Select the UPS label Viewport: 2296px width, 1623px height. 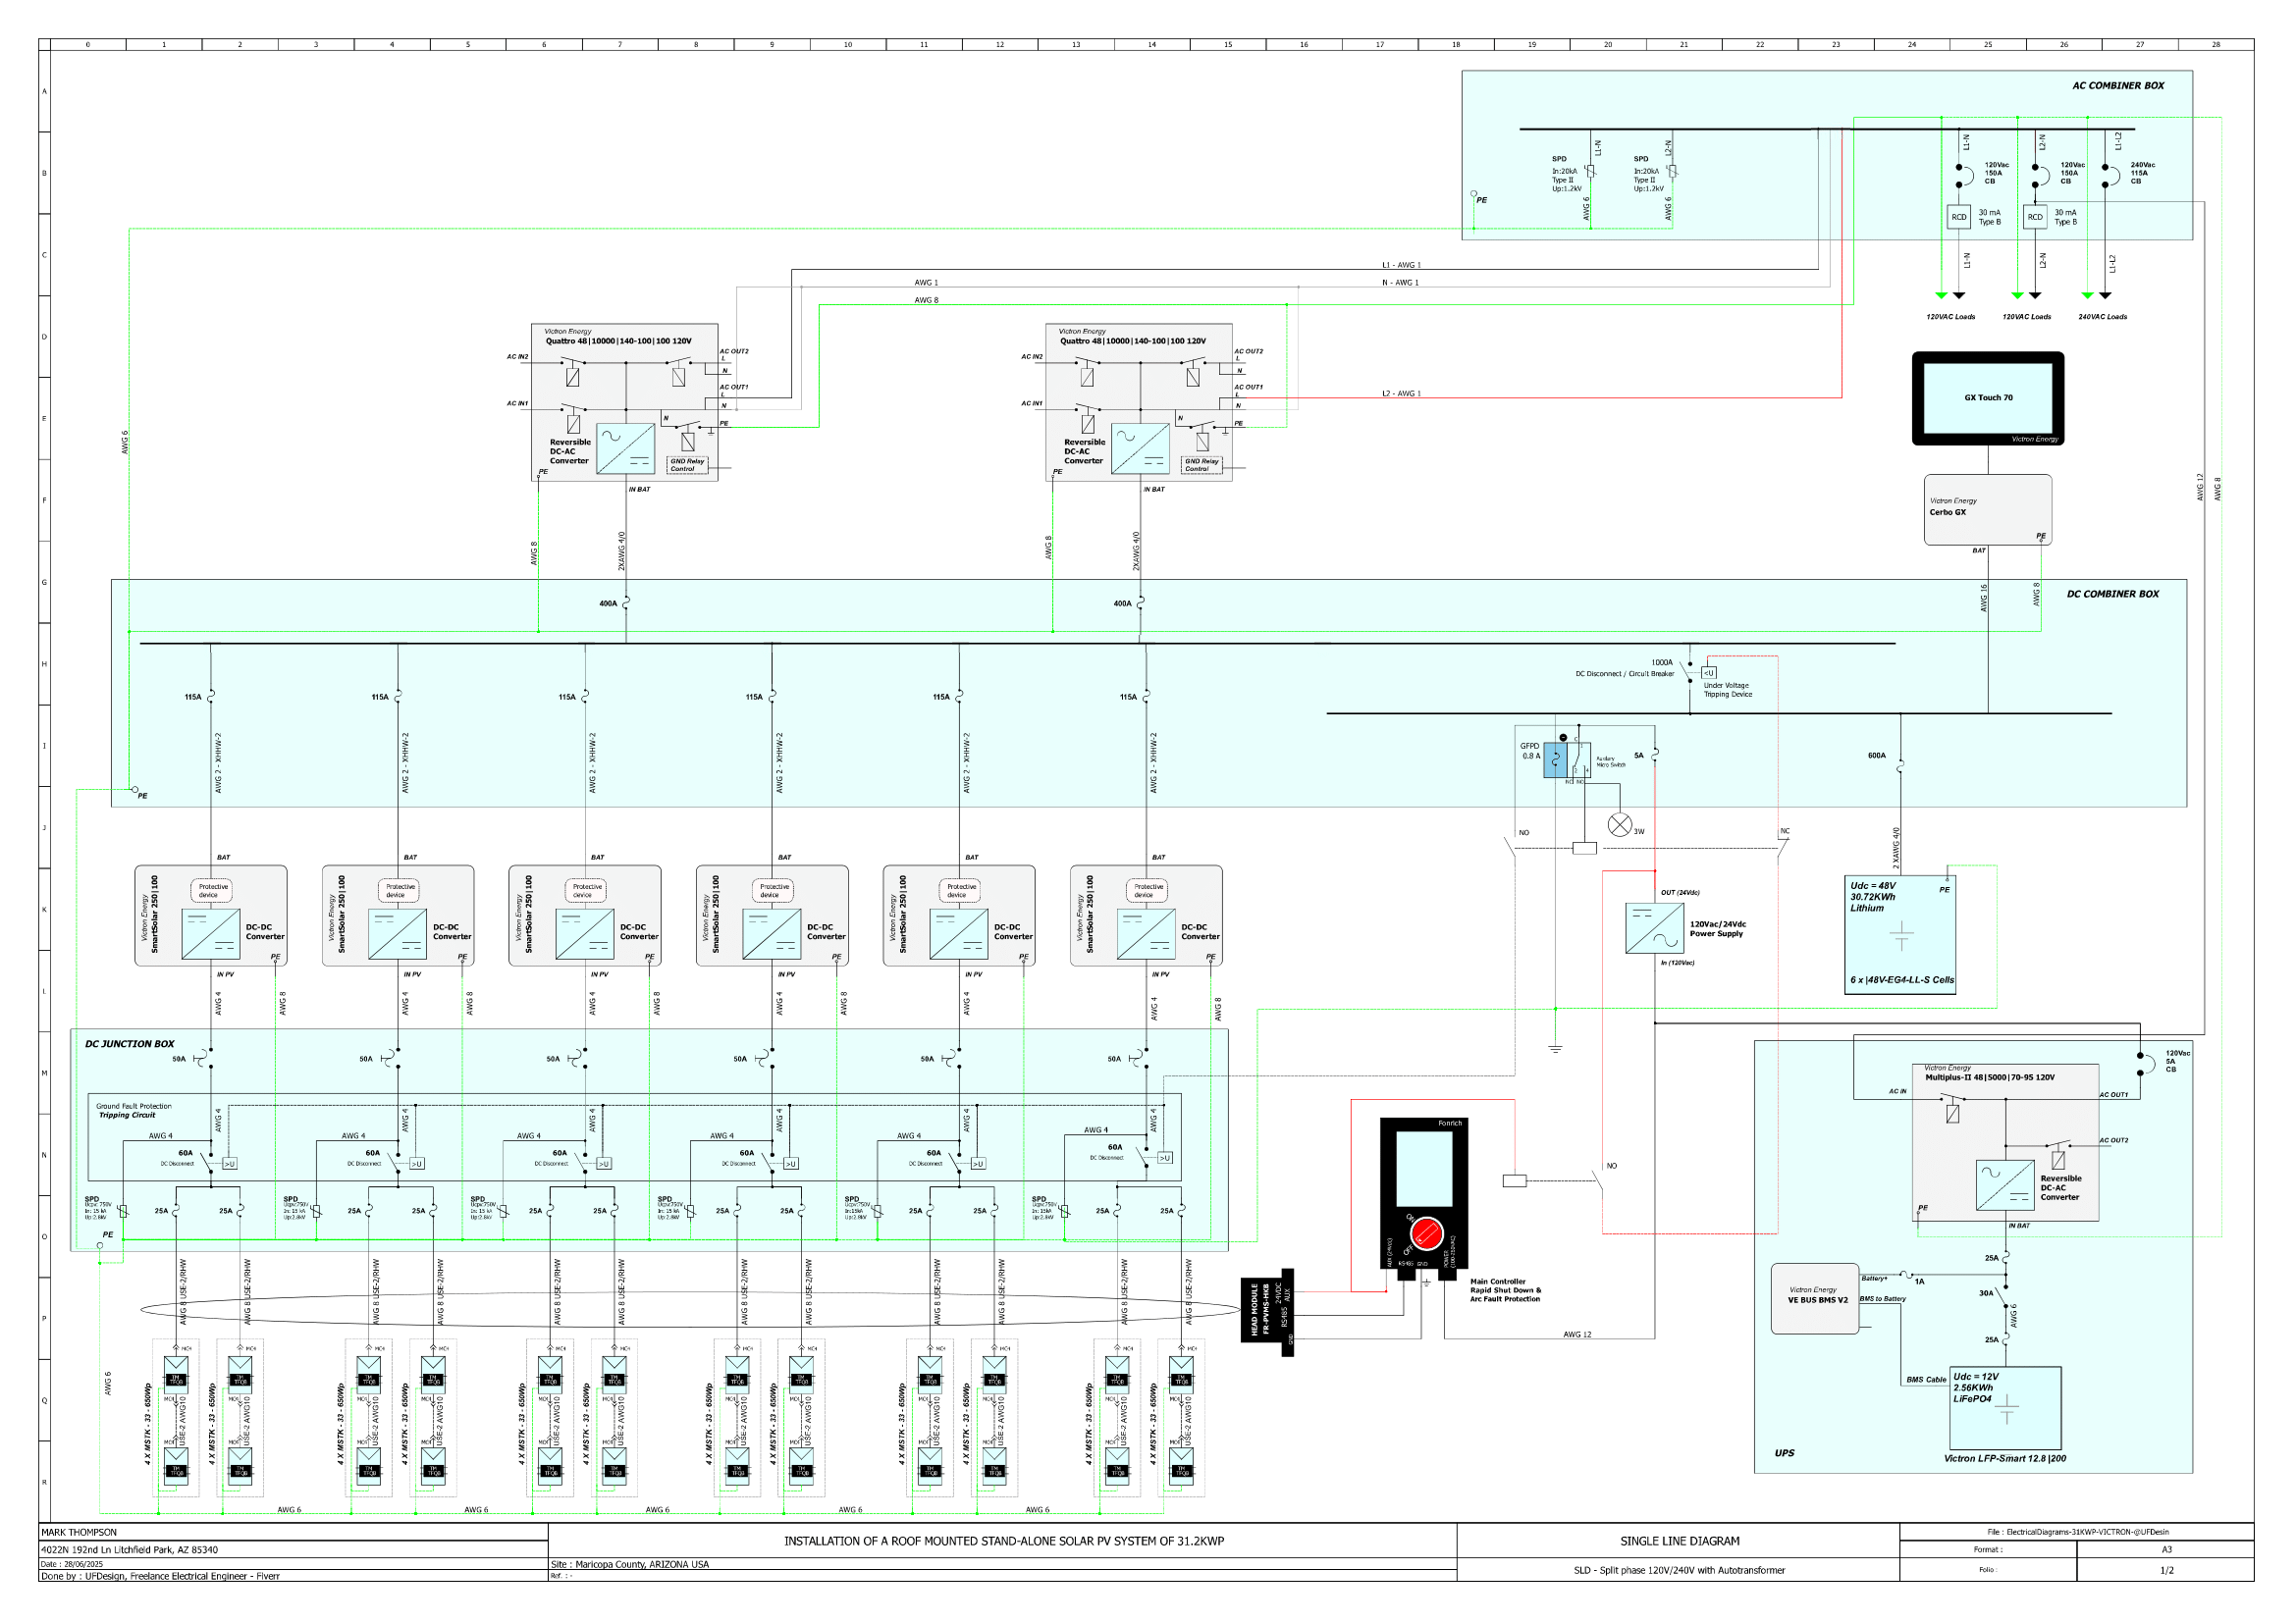tap(1784, 1454)
